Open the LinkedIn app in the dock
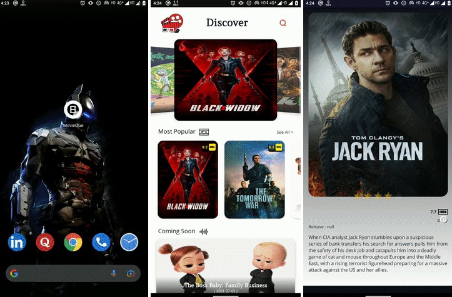 [17, 242]
